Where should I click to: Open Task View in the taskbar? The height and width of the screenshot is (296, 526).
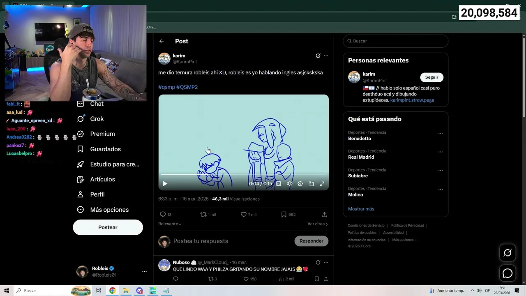[x=98, y=291]
